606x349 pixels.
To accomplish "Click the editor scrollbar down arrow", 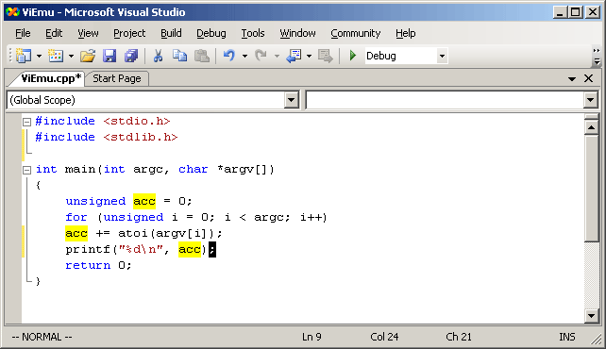I will pos(591,316).
